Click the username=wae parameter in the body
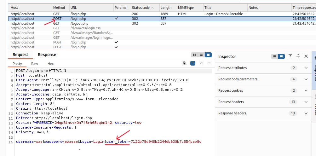The height and width of the screenshot is (156, 316). coord(29,142)
